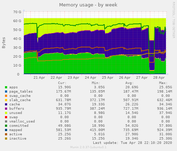Click the swap red legend swatch

coord(6,117)
